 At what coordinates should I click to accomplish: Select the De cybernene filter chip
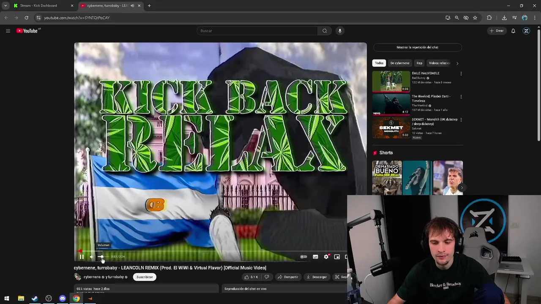pyautogui.click(x=400, y=63)
